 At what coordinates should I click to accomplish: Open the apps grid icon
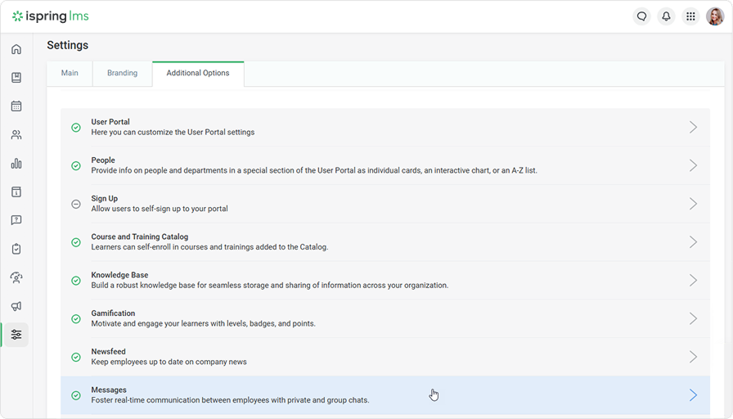690,16
